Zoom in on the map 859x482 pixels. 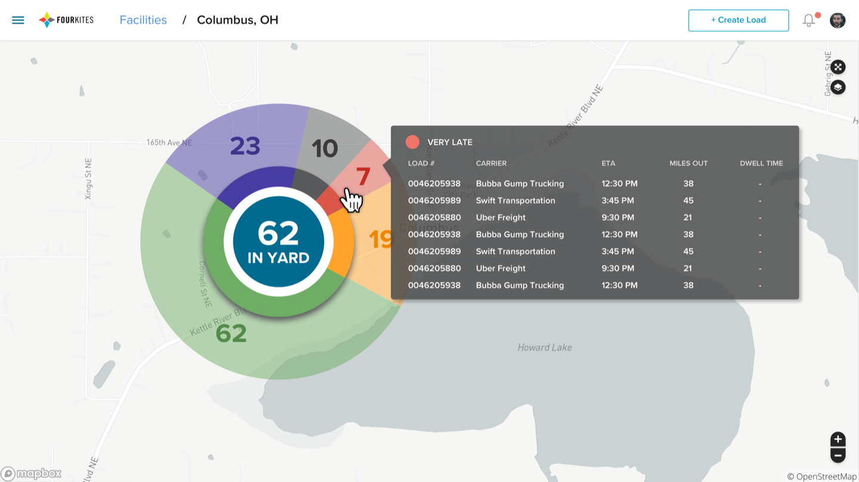[x=838, y=440]
